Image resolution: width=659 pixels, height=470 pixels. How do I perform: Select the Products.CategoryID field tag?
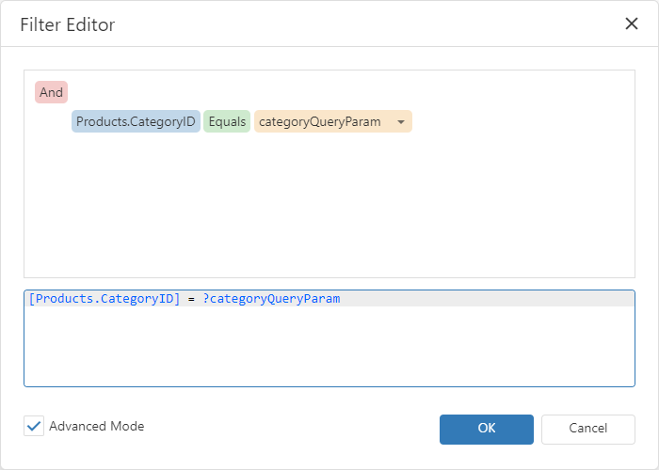coord(136,121)
